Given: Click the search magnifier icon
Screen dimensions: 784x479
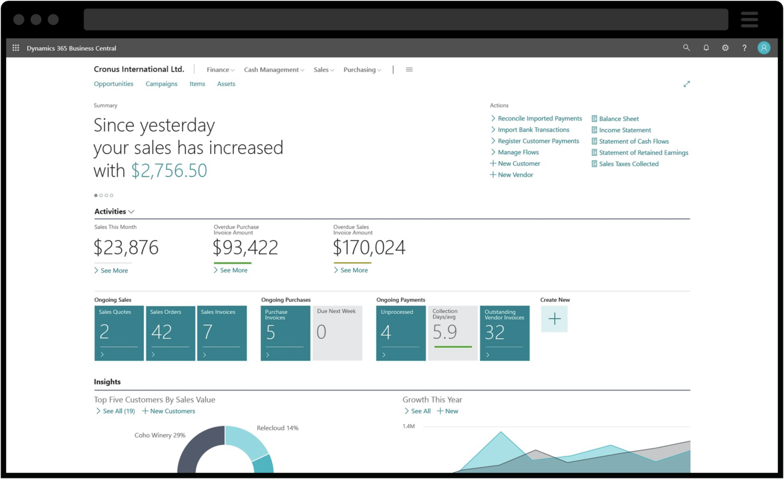Looking at the screenshot, I should (686, 48).
